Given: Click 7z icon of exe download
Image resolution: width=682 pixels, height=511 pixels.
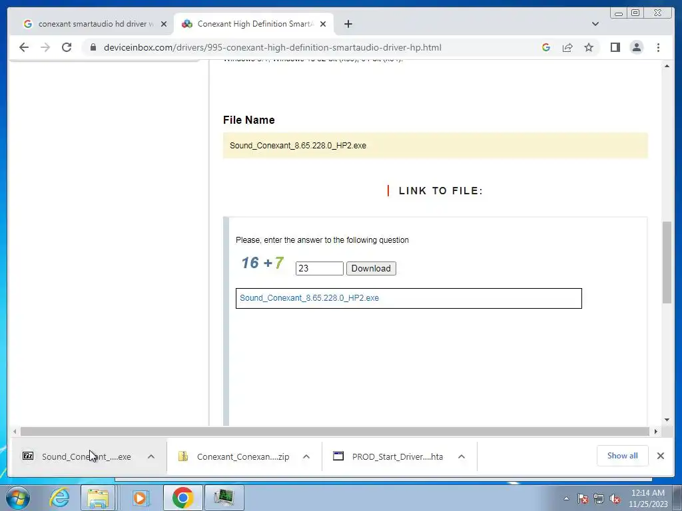Looking at the screenshot, I should tap(28, 456).
